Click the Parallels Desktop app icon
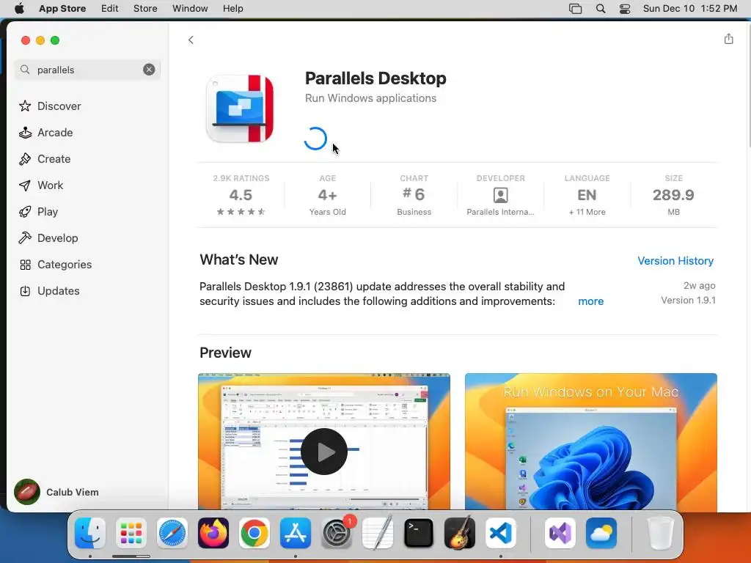This screenshot has height=563, width=751. click(x=240, y=108)
